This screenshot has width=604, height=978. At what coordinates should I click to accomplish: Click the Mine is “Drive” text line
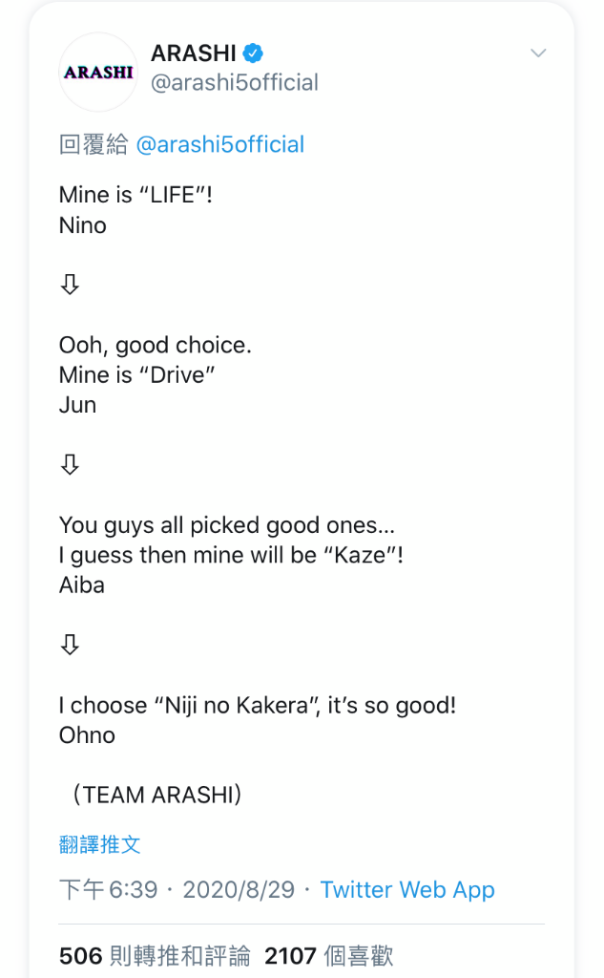pos(137,374)
